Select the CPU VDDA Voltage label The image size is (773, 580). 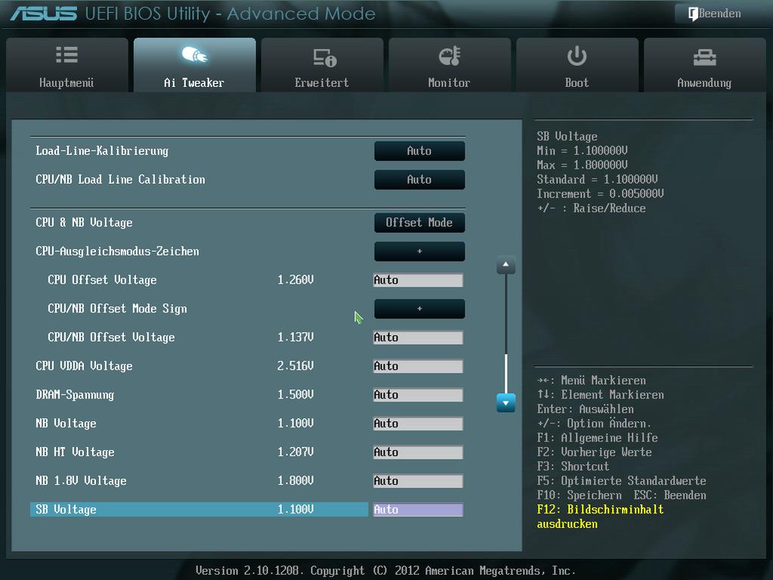(x=84, y=366)
